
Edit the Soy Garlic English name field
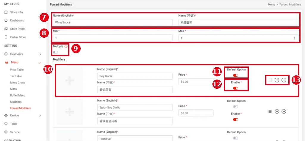(135, 76)
